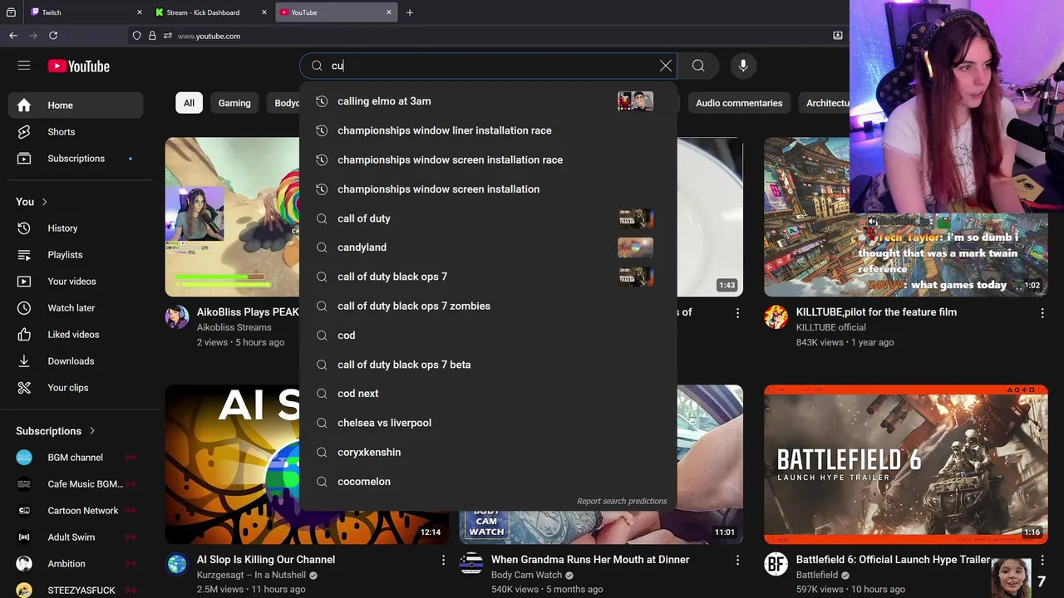Viewport: 1064px width, 598px height.
Task: Start voice search with microphone icon
Action: pos(743,66)
